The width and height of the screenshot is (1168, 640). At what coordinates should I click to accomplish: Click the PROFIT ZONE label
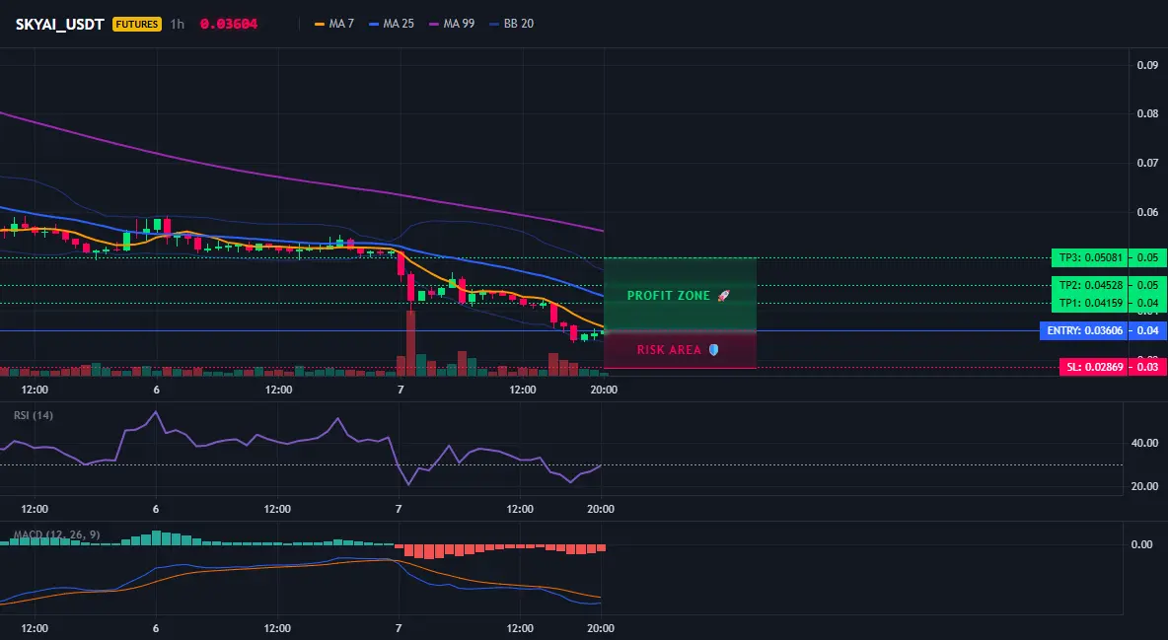[x=669, y=296]
